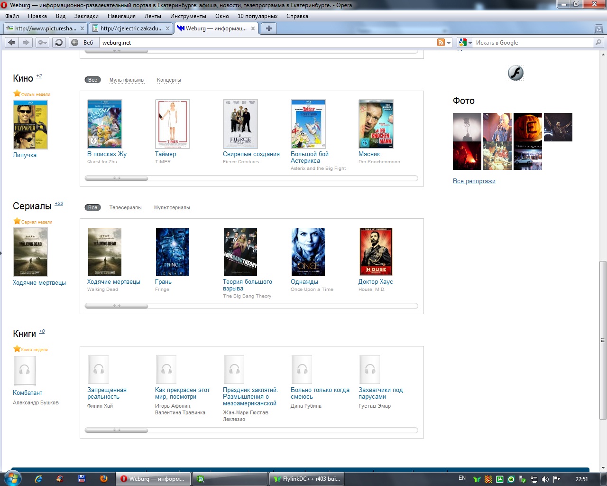Image resolution: width=607 pixels, height=486 pixels.
Task: Close the Weburg tab
Action: click(253, 28)
